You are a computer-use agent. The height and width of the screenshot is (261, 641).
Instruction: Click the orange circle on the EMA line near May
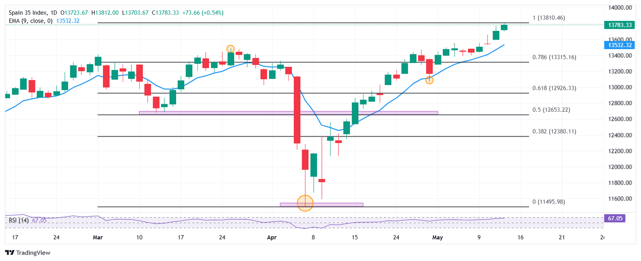429,80
